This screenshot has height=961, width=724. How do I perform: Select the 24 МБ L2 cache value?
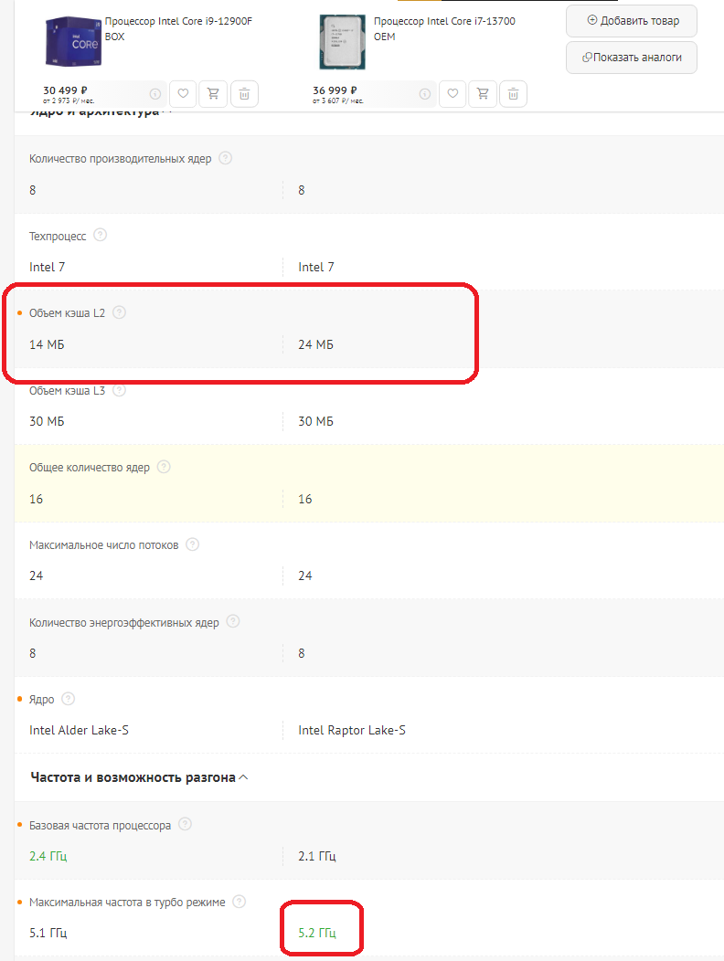(x=316, y=344)
